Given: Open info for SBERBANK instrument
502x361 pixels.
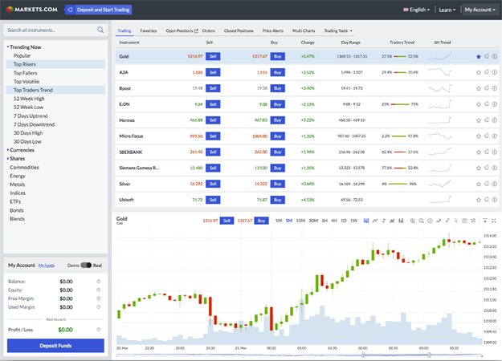Looking at the screenshot, I should tap(494, 152).
